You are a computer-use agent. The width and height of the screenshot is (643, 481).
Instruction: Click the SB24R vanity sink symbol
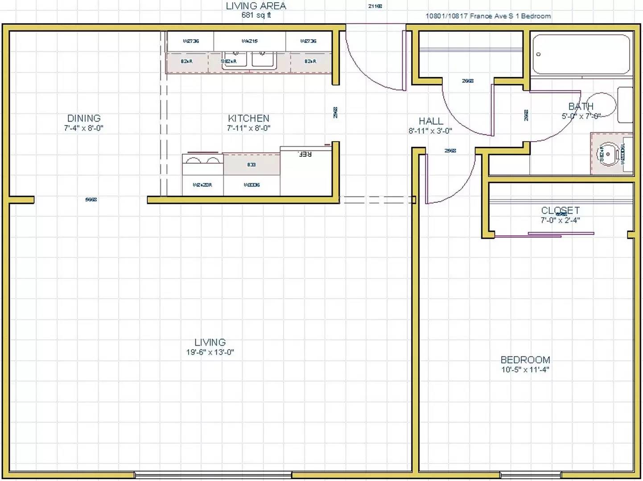click(x=608, y=154)
